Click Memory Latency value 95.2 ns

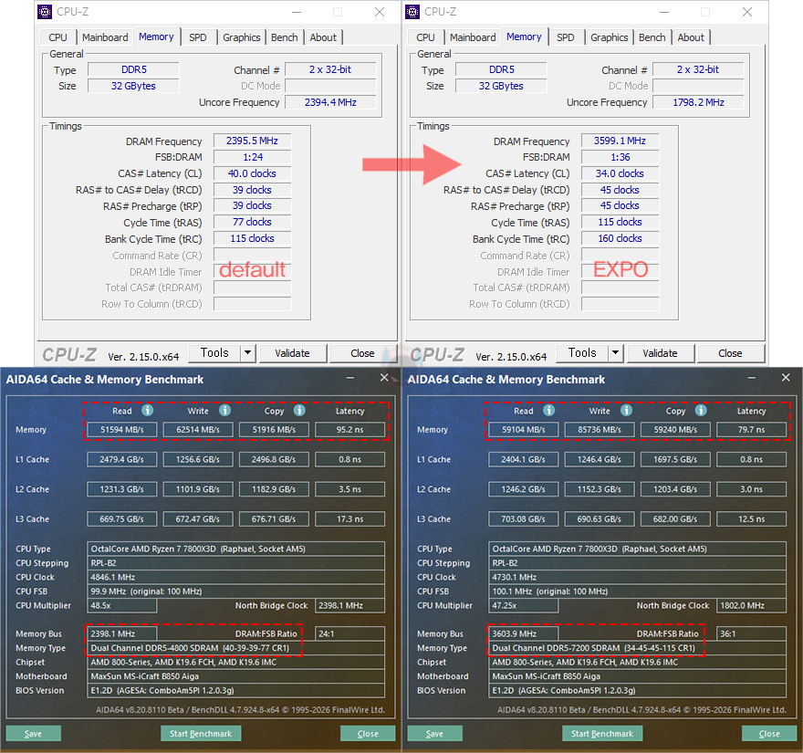tap(349, 429)
